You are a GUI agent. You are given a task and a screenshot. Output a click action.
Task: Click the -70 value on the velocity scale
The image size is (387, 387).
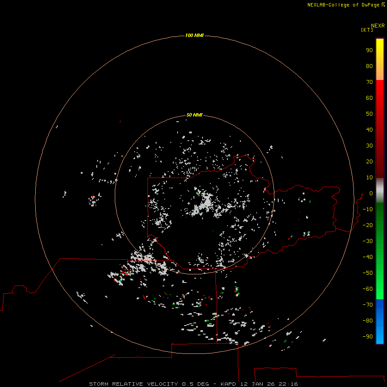click(x=368, y=305)
